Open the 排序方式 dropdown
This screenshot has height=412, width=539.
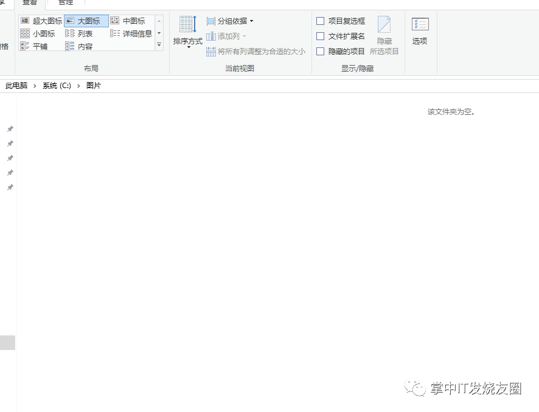tap(187, 33)
